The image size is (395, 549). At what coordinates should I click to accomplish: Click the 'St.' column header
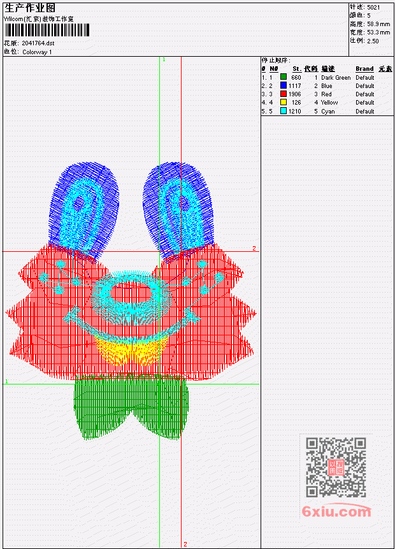(297, 69)
